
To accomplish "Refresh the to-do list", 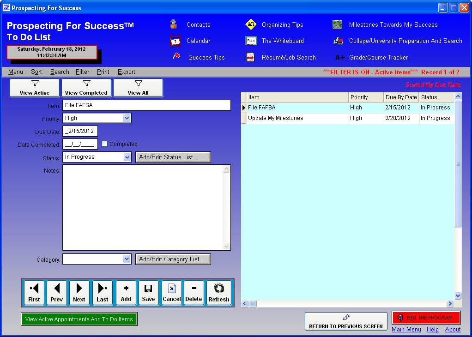I will coord(219,293).
